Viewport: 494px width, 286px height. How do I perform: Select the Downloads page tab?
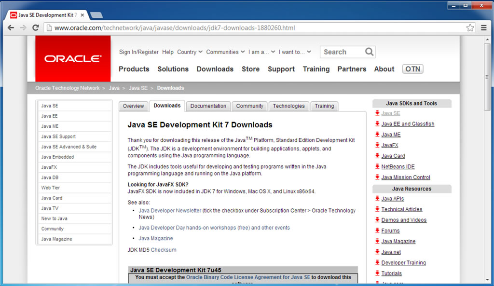point(167,106)
